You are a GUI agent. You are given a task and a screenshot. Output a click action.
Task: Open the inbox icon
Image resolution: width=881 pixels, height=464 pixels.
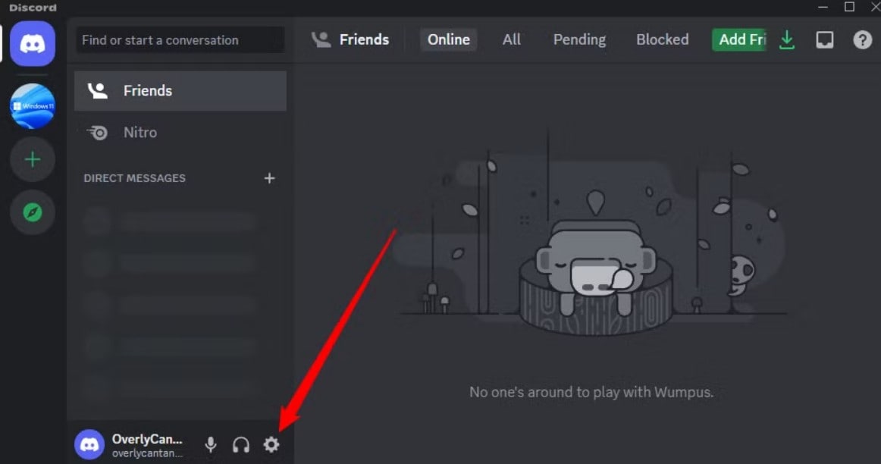(x=825, y=40)
